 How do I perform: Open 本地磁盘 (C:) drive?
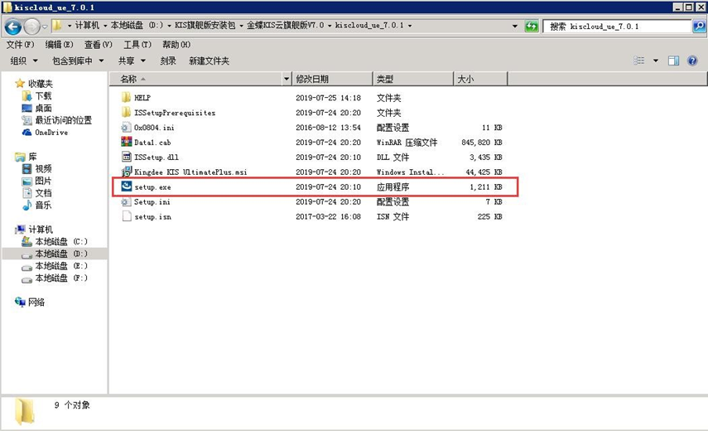(x=61, y=242)
